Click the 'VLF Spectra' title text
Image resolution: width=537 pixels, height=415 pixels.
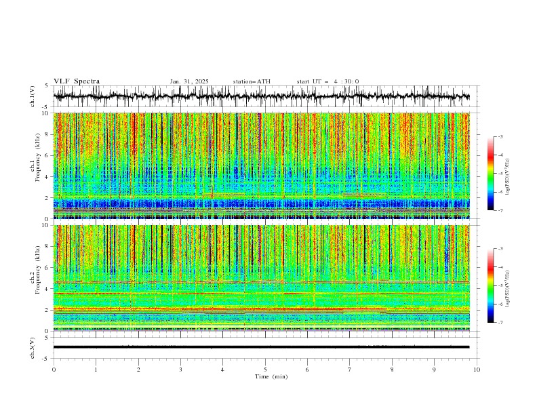(77, 81)
